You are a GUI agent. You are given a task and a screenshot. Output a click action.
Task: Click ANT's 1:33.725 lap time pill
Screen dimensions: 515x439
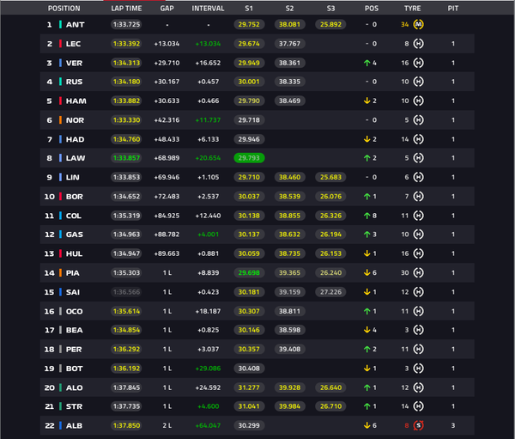[126, 24]
